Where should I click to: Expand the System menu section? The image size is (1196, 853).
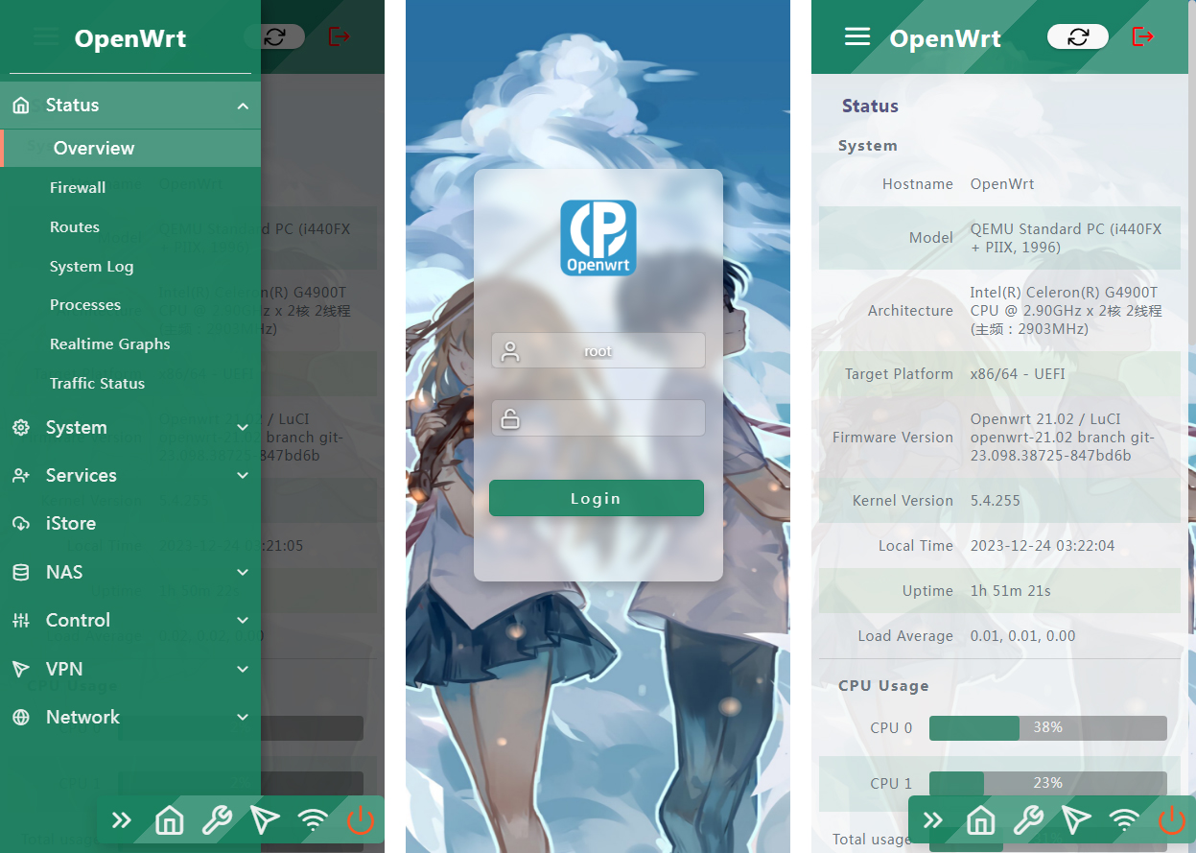[x=130, y=428]
